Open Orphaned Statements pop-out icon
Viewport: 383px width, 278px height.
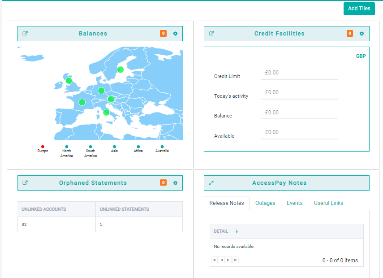(x=25, y=183)
